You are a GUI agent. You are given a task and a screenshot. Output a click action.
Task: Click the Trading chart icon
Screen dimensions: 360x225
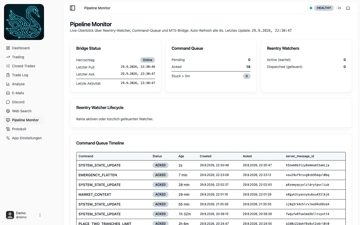tap(8, 57)
